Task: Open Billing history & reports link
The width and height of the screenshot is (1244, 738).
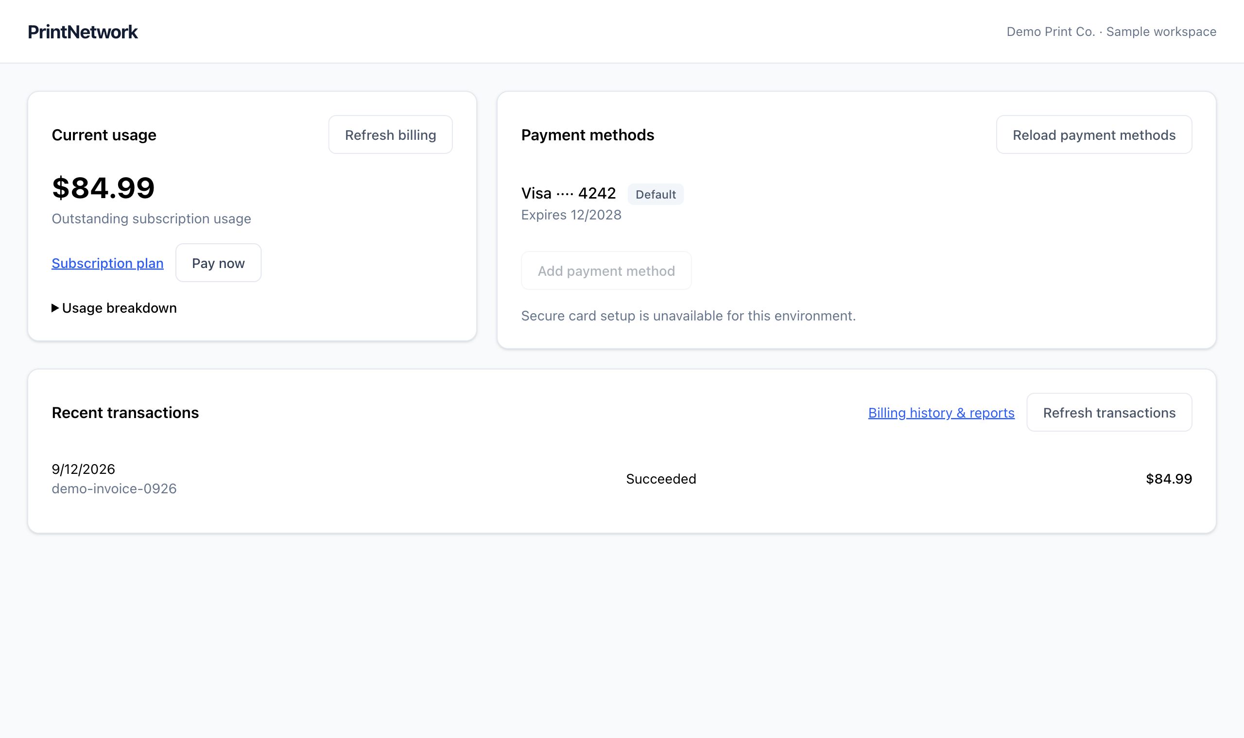Action: tap(941, 413)
